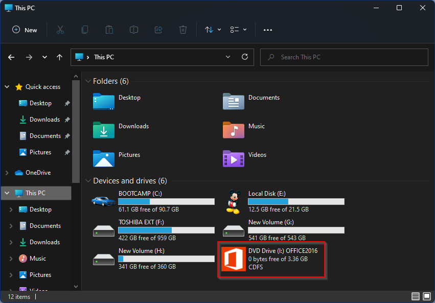This screenshot has height=303, width=435.
Task: Open the Music folder icon
Action: tap(233, 130)
